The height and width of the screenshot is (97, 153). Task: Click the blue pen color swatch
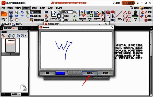[x=60, y=73]
